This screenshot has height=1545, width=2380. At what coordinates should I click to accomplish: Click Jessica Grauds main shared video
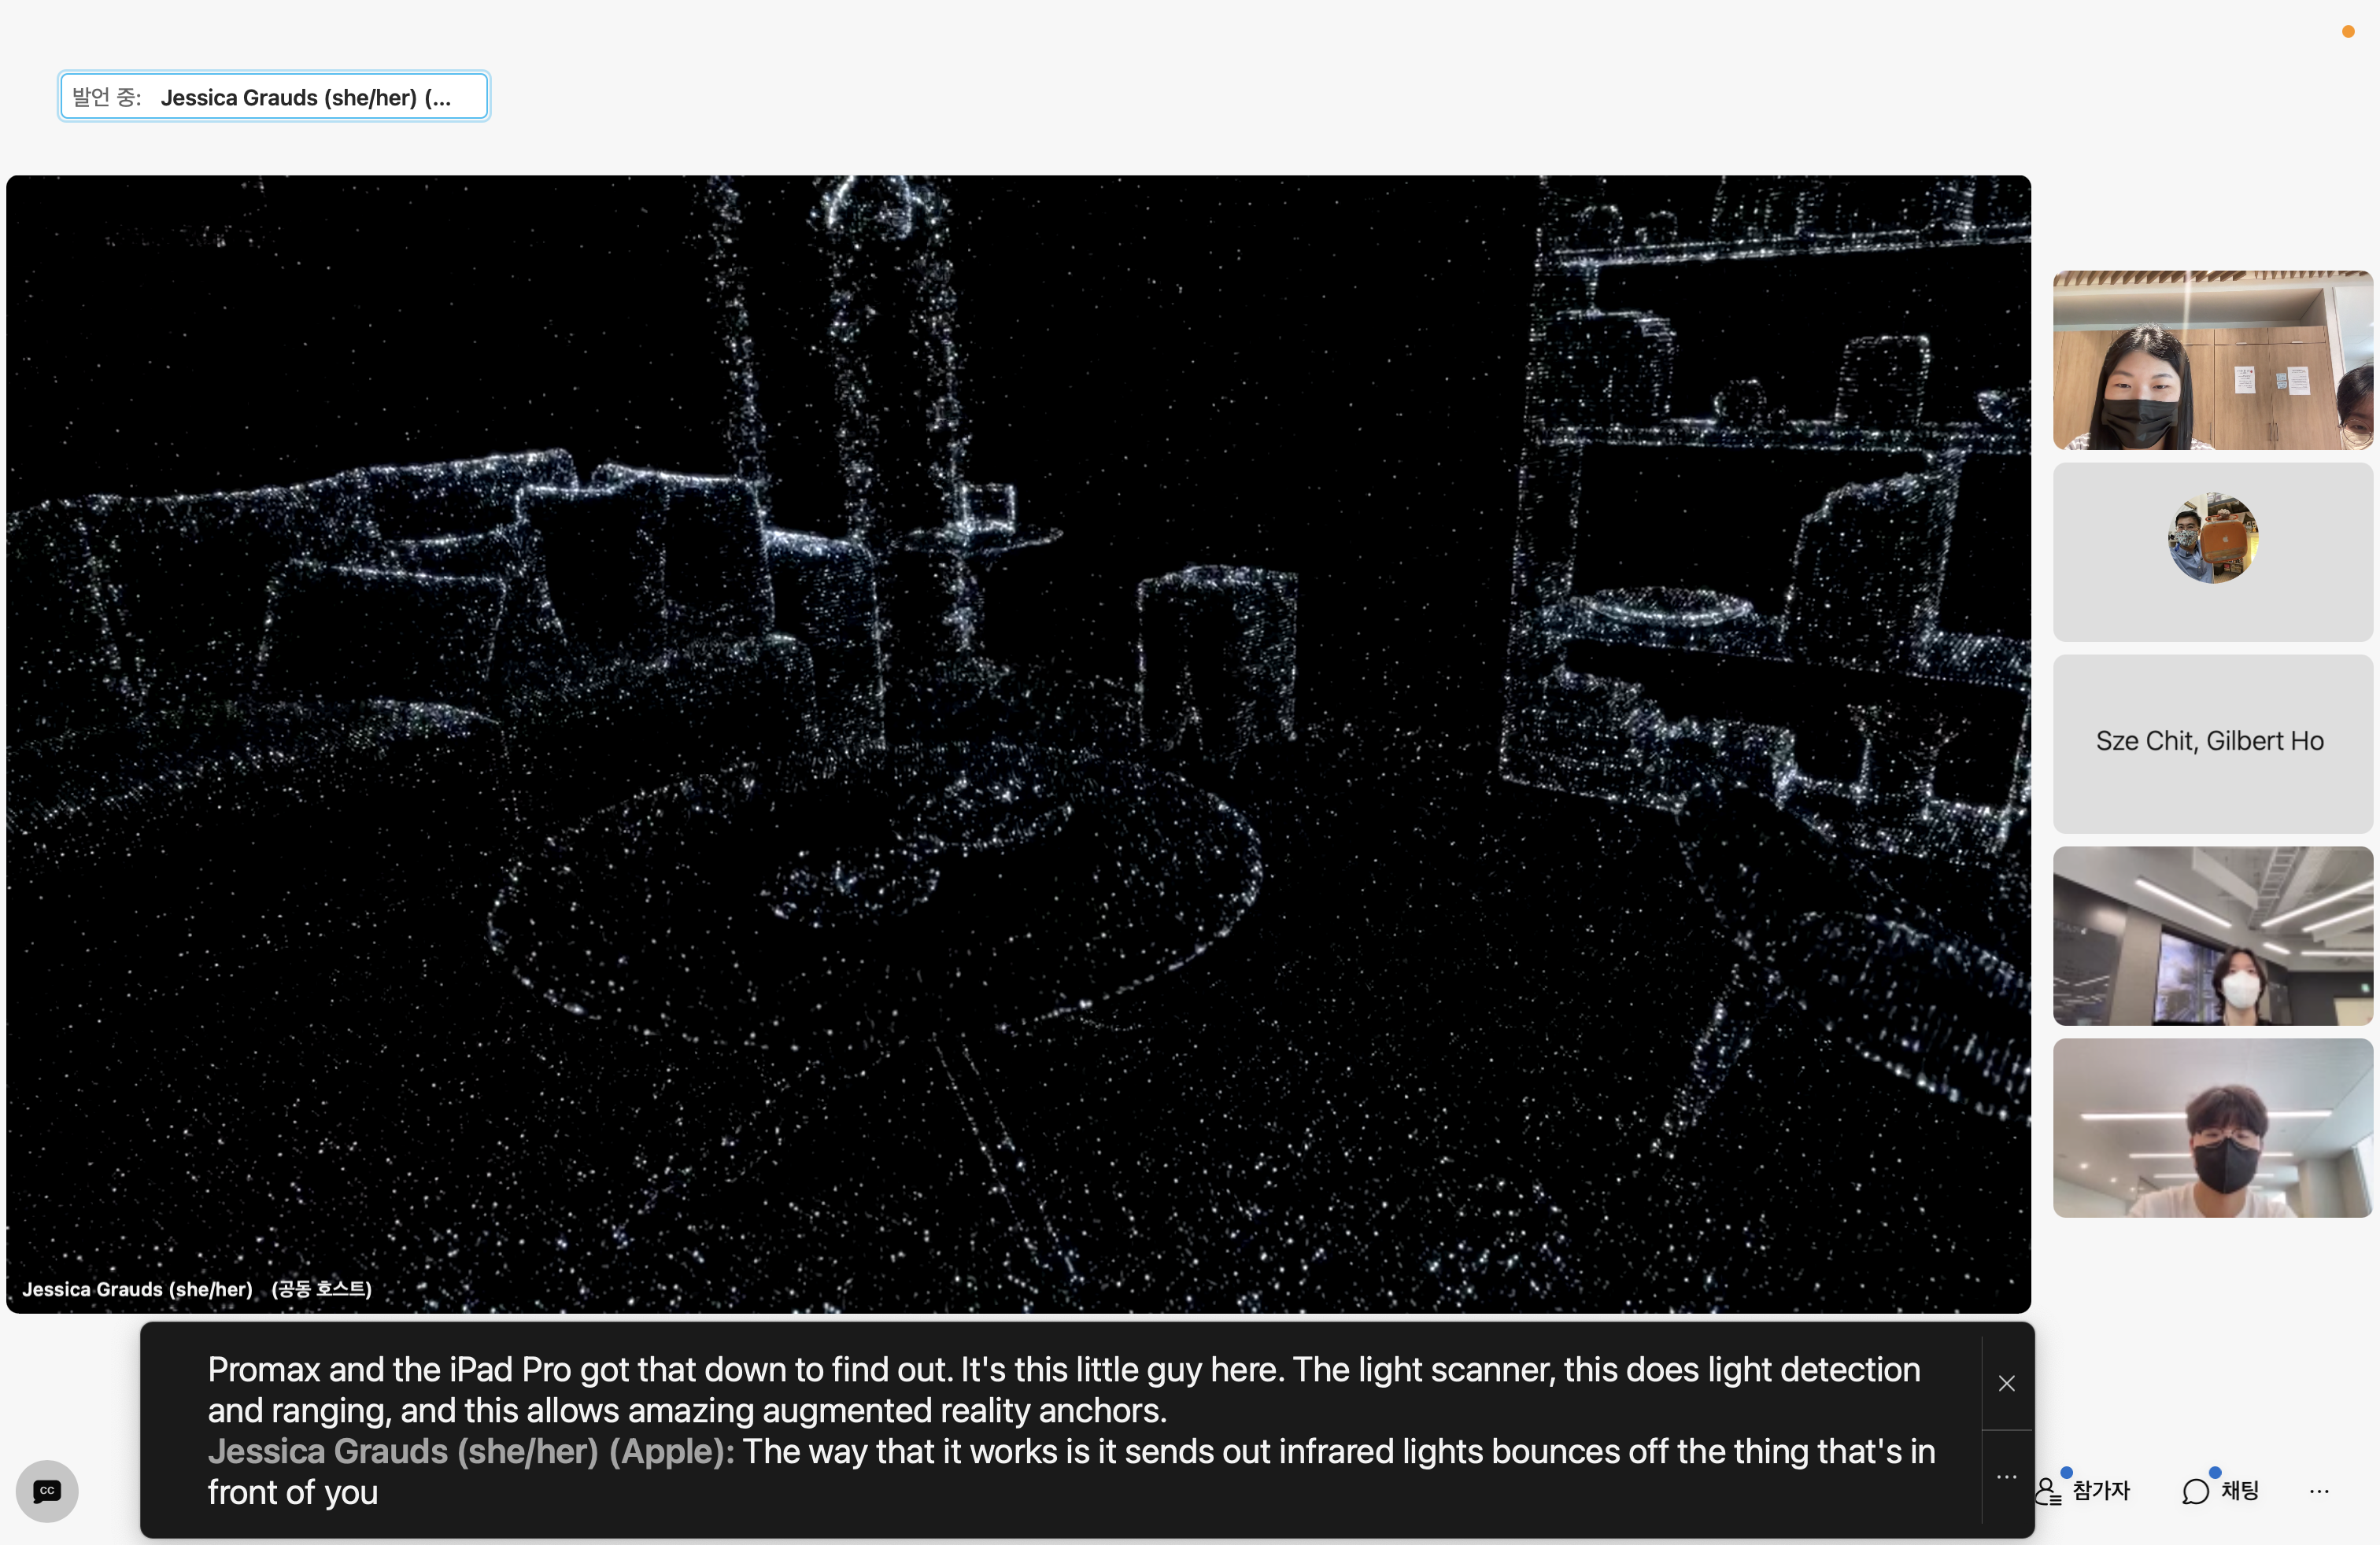click(1018, 743)
